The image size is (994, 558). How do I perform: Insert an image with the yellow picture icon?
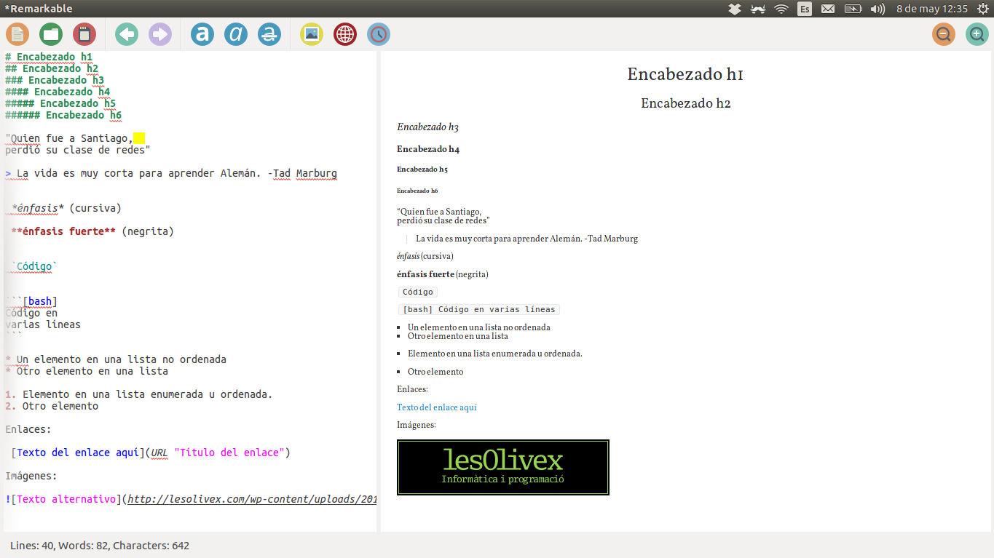[312, 34]
